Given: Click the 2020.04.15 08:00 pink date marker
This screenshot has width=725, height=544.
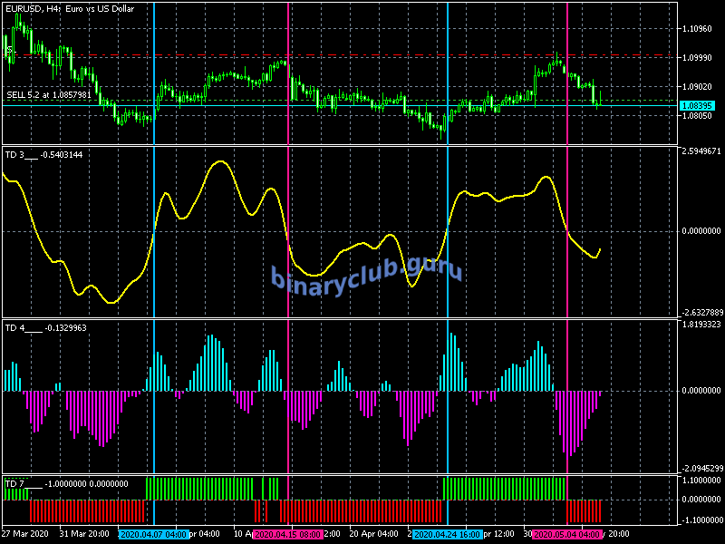Looking at the screenshot, I should tap(288, 534).
